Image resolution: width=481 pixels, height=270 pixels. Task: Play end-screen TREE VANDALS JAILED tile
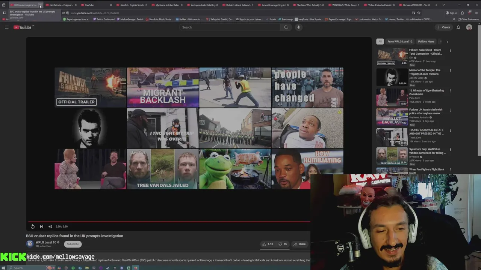(163, 169)
